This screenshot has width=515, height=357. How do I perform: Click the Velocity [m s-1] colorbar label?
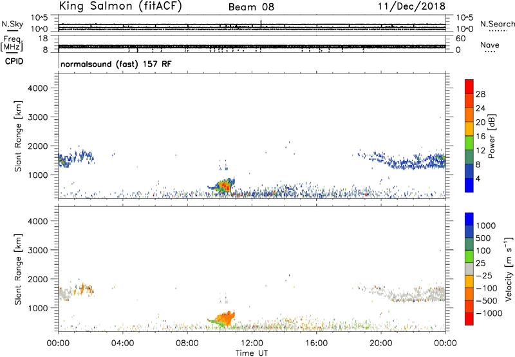pos(509,269)
